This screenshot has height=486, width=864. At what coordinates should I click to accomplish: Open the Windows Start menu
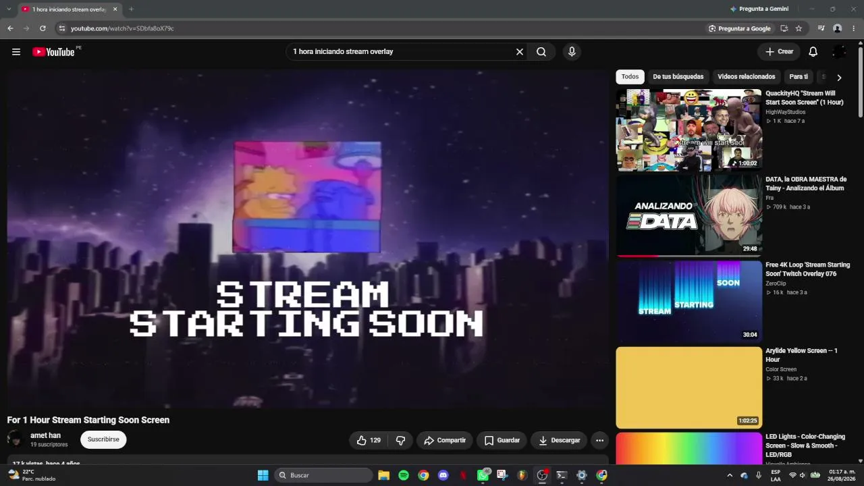tap(263, 475)
